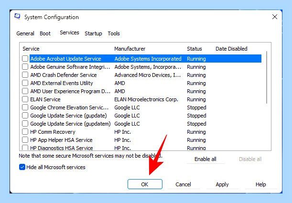The width and height of the screenshot is (292, 203).
Task: Go to the Startup tab
Action: tap(93, 33)
